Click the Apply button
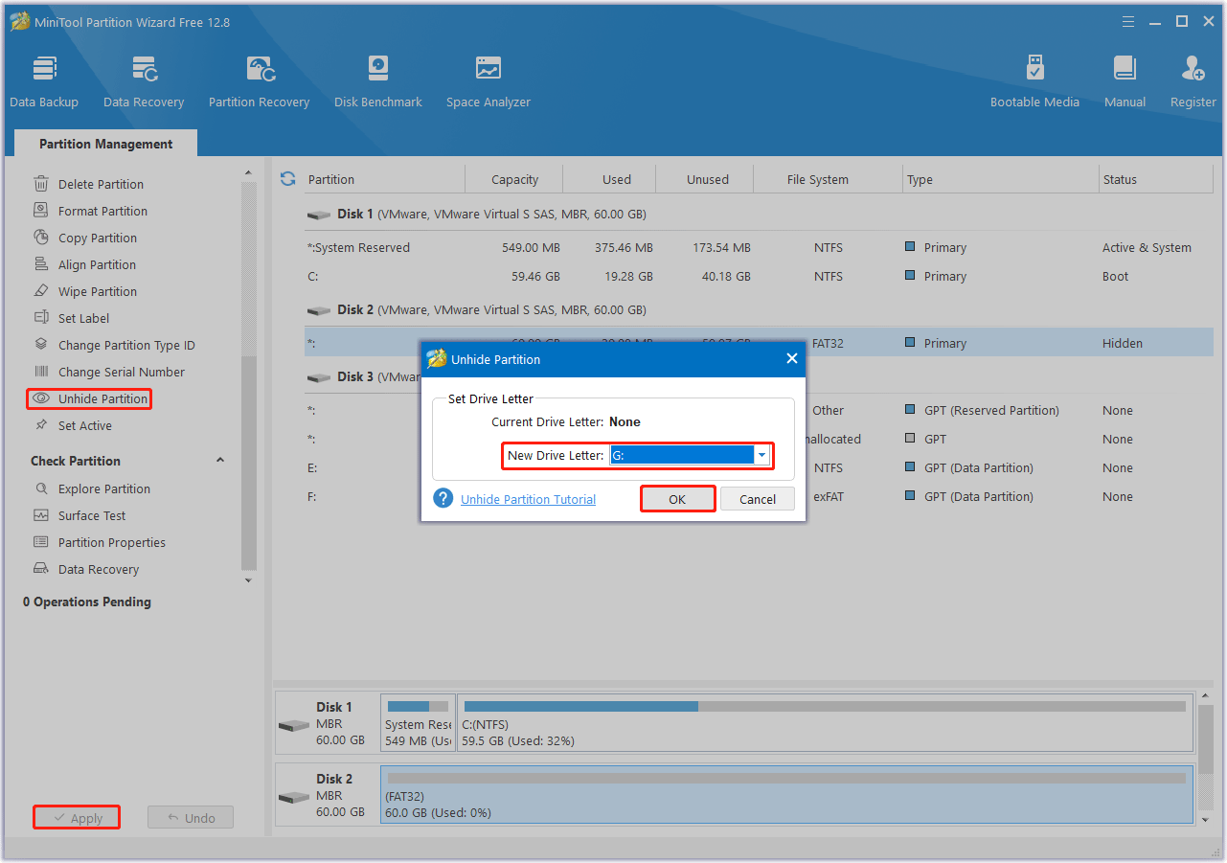Screen dimensions: 1227x863 (x=77, y=818)
